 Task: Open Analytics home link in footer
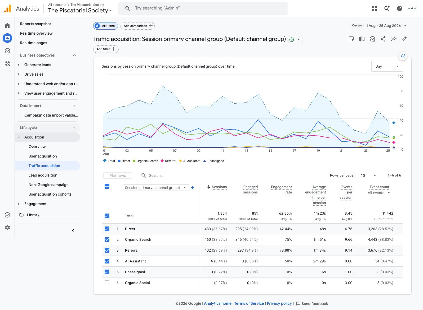point(218,303)
